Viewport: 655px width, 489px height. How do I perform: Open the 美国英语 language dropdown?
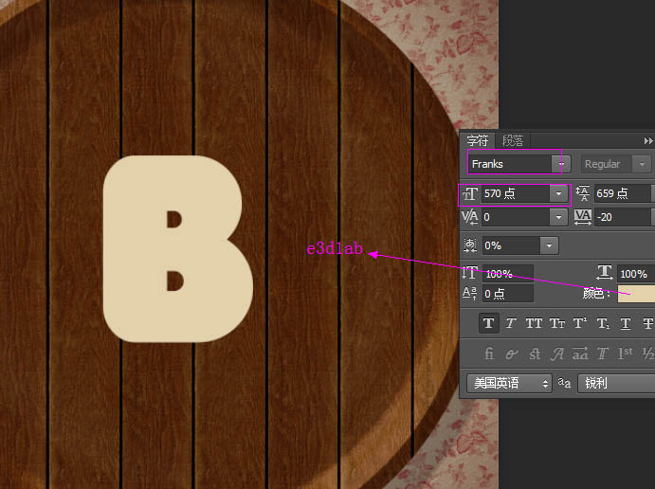509,383
